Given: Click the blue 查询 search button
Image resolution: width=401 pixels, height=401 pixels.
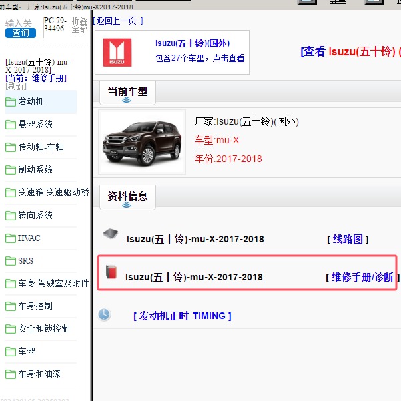Looking at the screenshot, I should (21, 33).
